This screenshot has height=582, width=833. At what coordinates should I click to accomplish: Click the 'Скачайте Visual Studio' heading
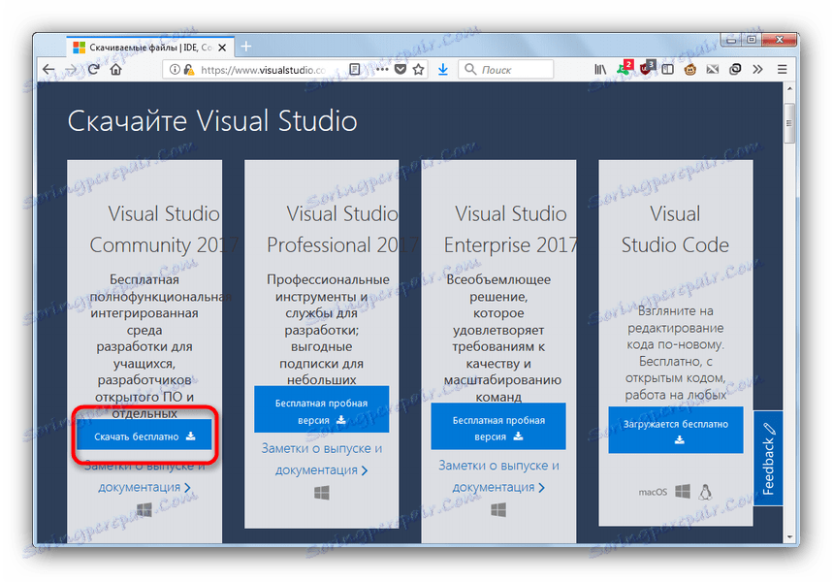tap(212, 120)
